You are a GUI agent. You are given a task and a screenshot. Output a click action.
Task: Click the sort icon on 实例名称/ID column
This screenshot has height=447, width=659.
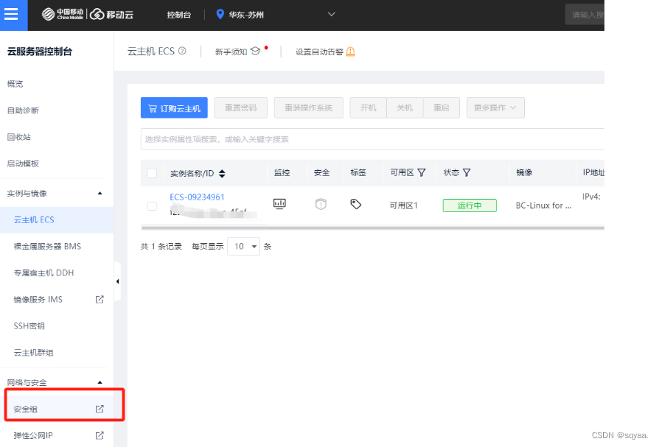pos(223,174)
